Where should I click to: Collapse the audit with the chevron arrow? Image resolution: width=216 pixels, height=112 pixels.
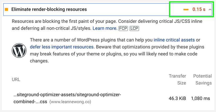[210, 10]
